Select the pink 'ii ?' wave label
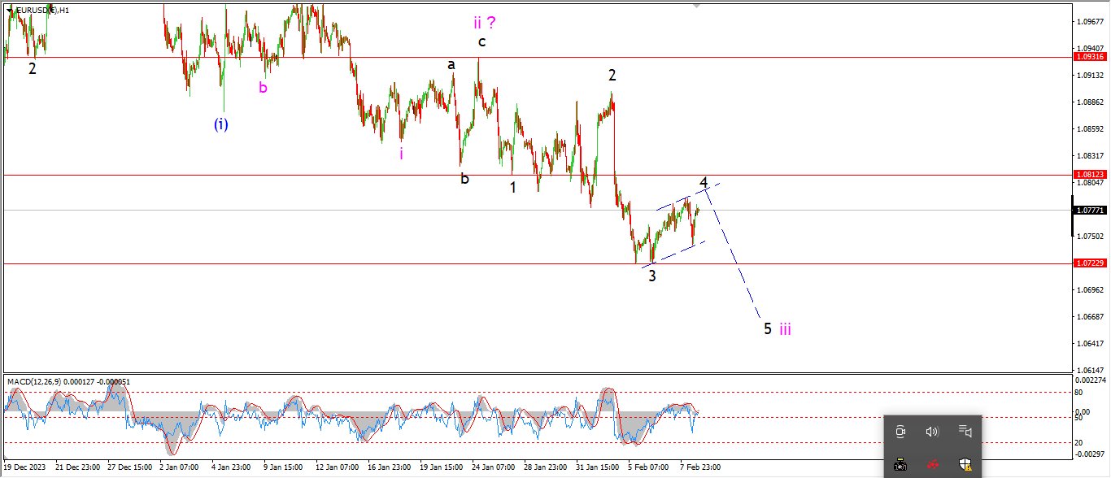 tap(485, 23)
